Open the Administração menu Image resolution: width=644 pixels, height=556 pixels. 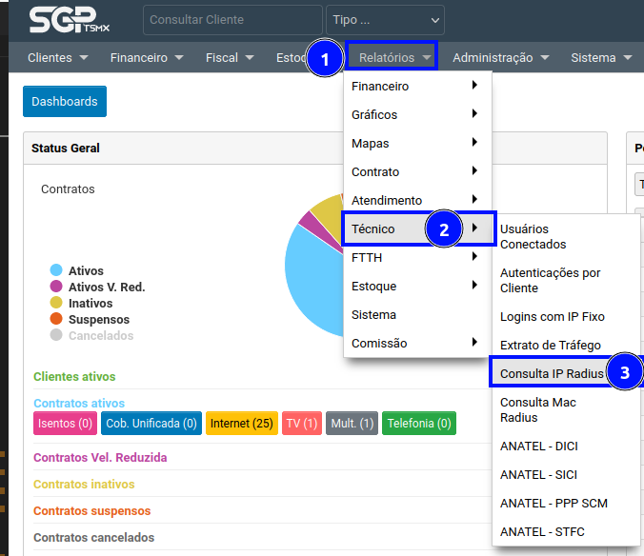(501, 58)
